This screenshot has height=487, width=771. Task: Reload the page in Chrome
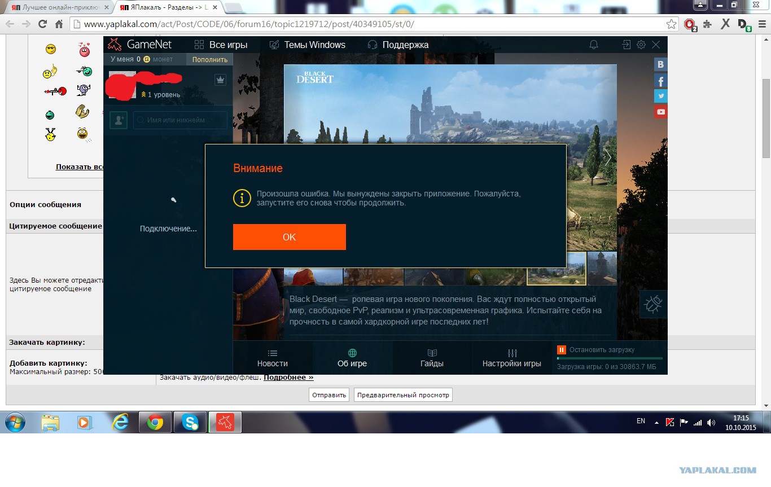[42, 24]
